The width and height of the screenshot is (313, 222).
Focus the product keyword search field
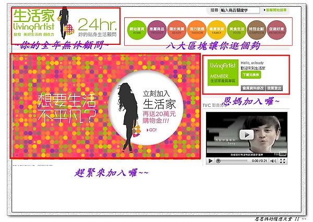click(240, 10)
